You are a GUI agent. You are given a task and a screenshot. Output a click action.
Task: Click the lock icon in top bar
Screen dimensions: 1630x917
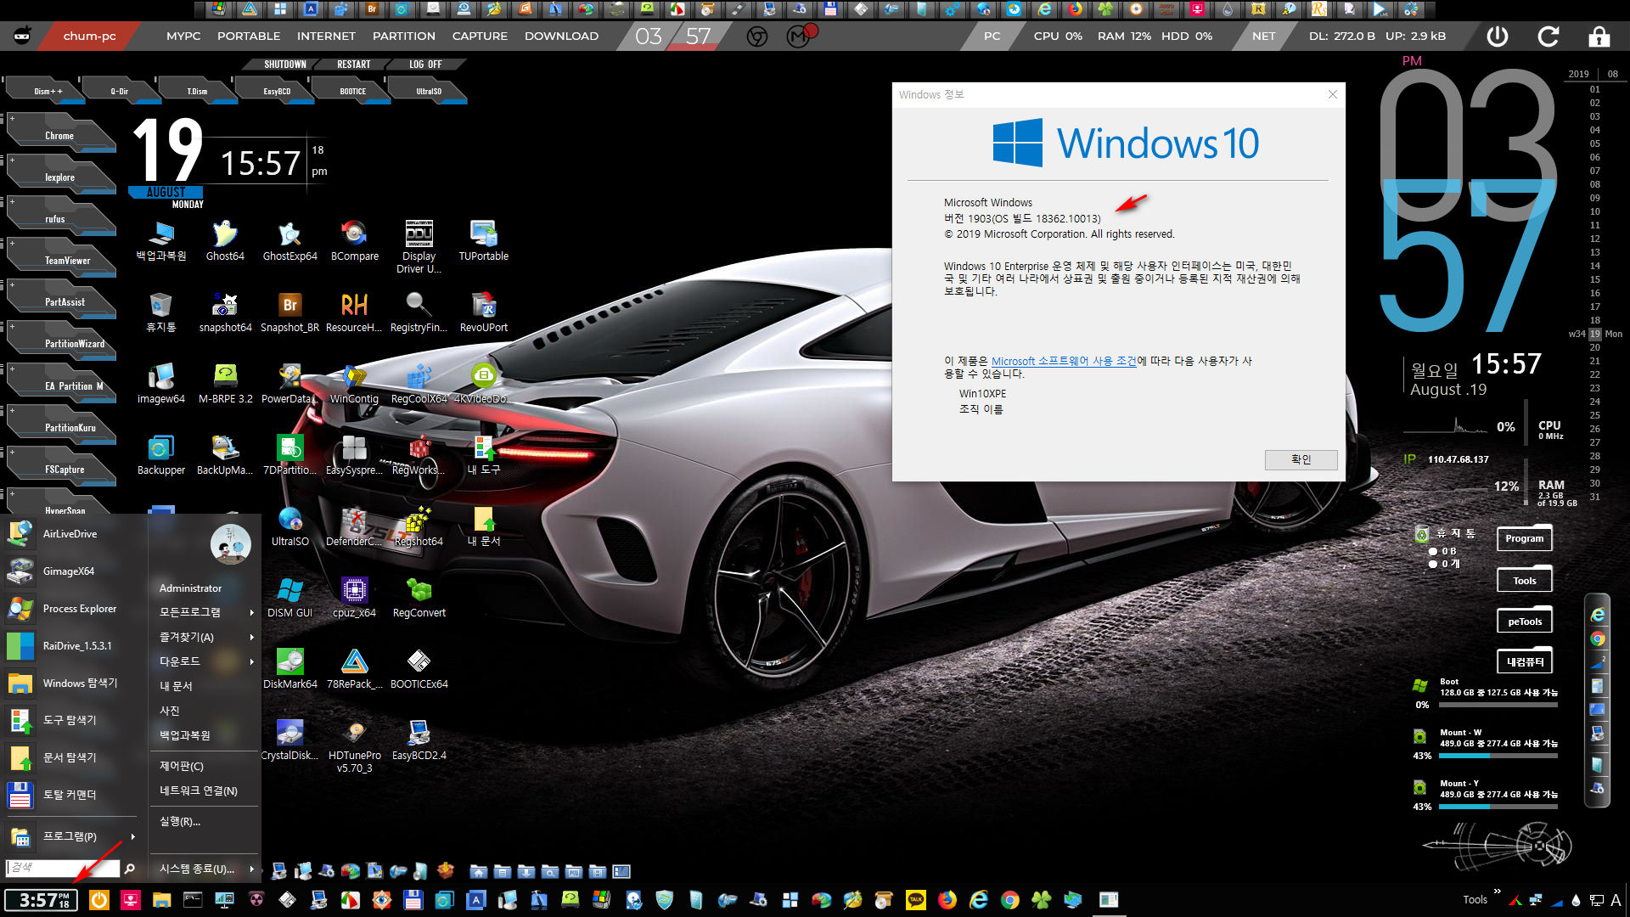1599,37
